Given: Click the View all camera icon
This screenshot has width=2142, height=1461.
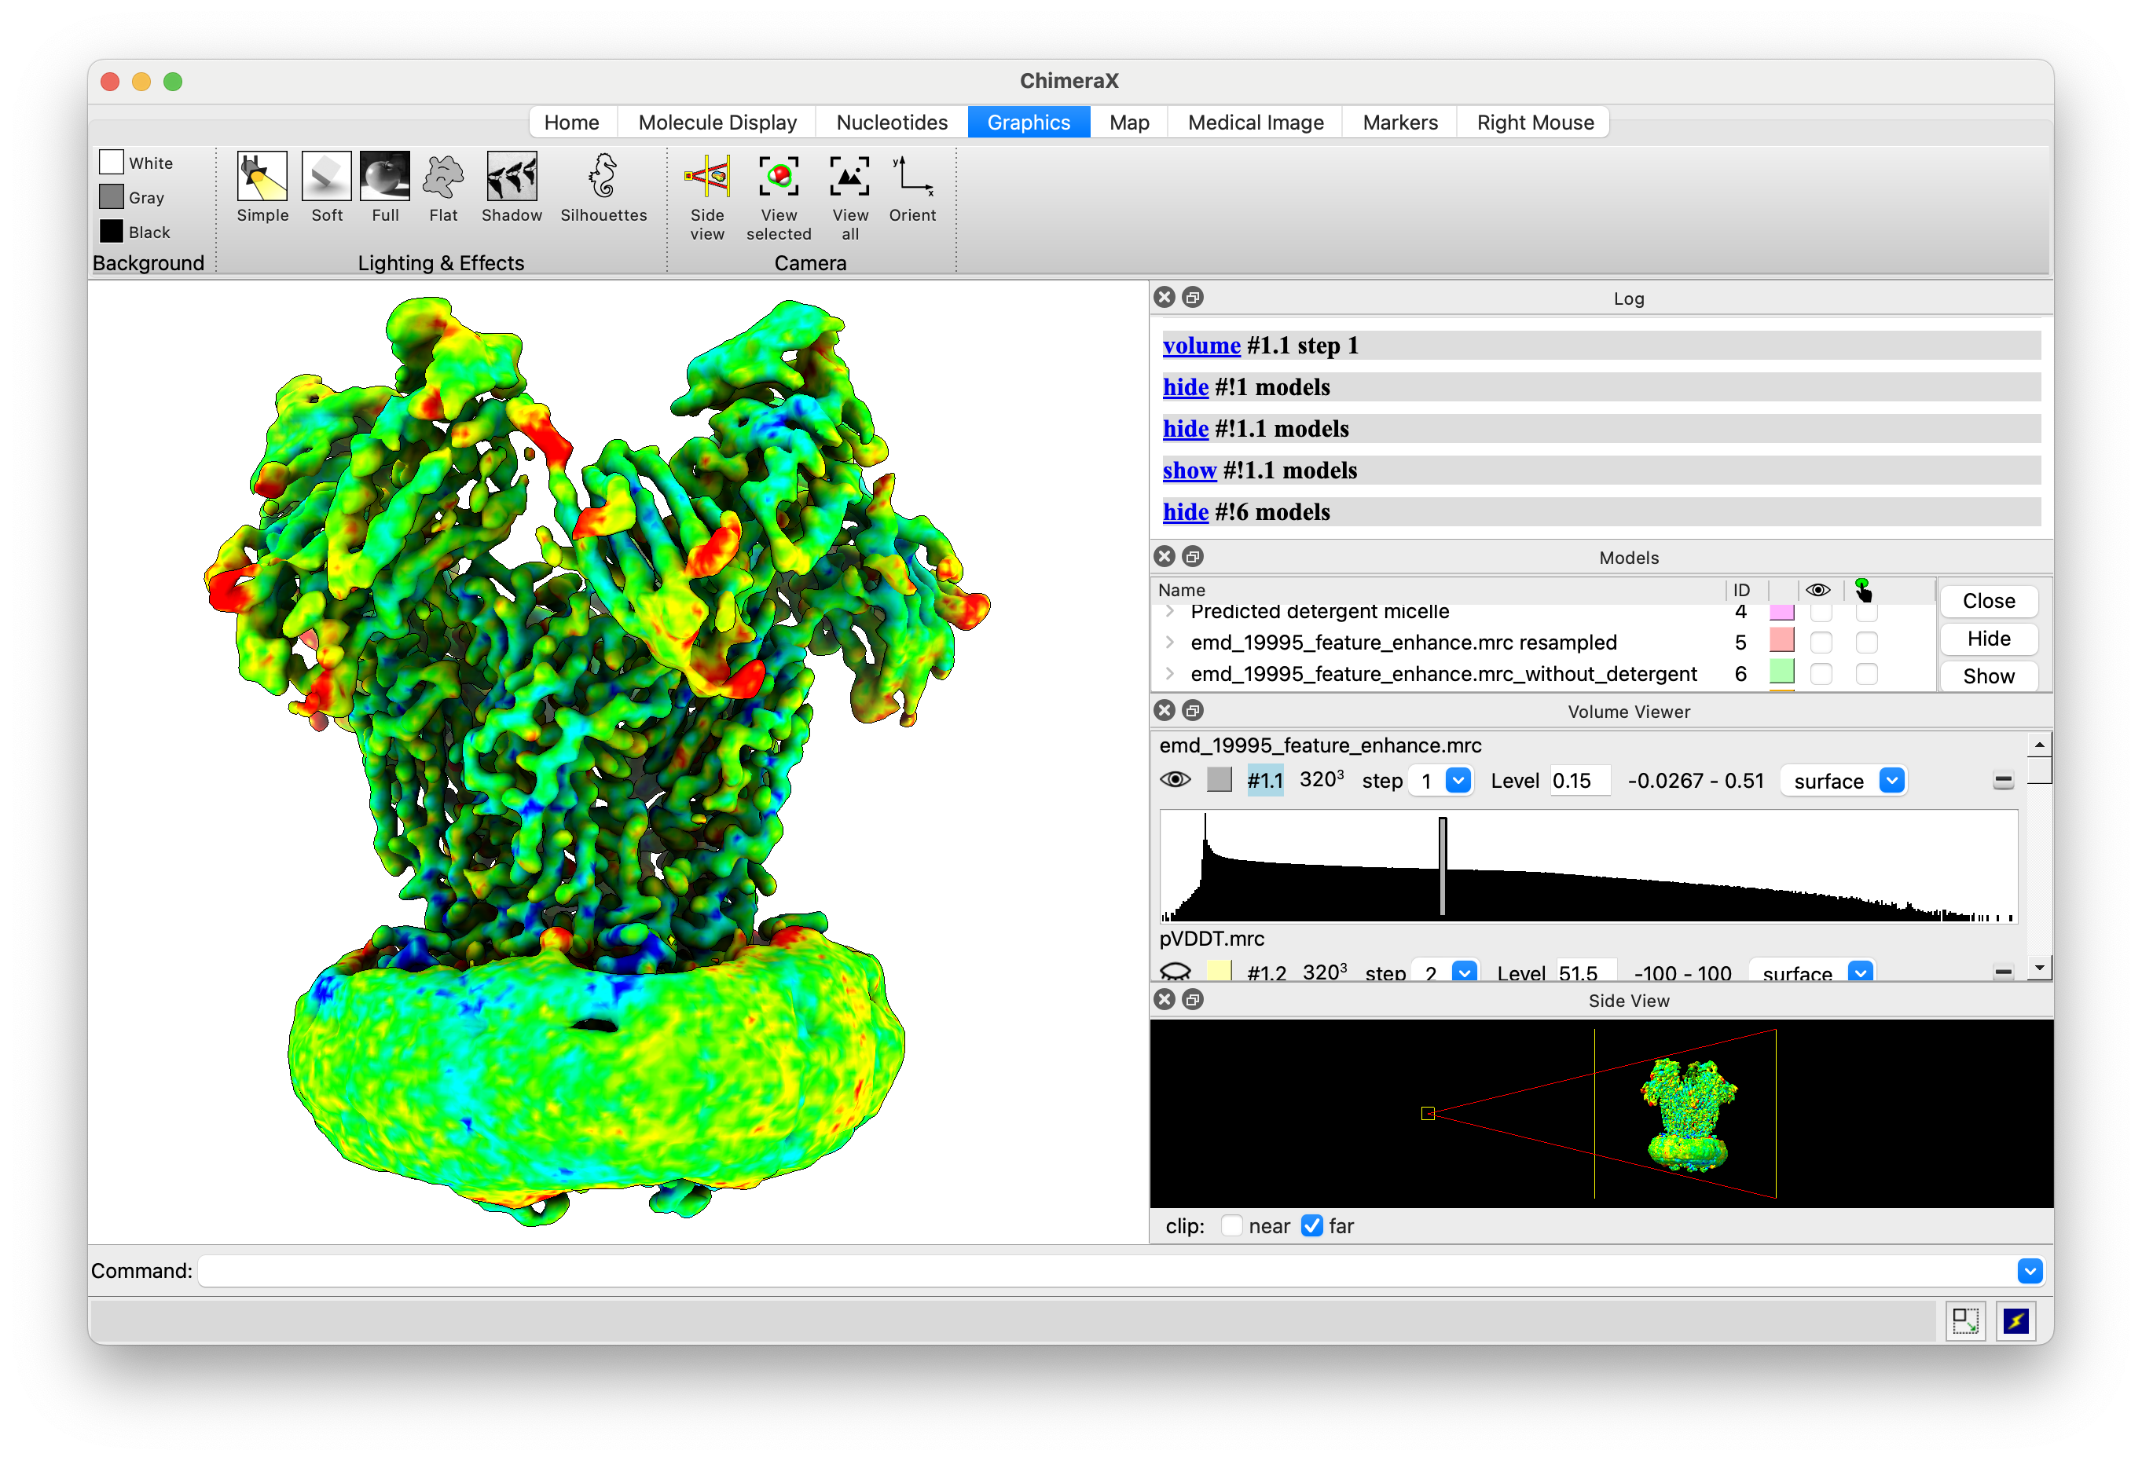Looking at the screenshot, I should click(849, 197).
